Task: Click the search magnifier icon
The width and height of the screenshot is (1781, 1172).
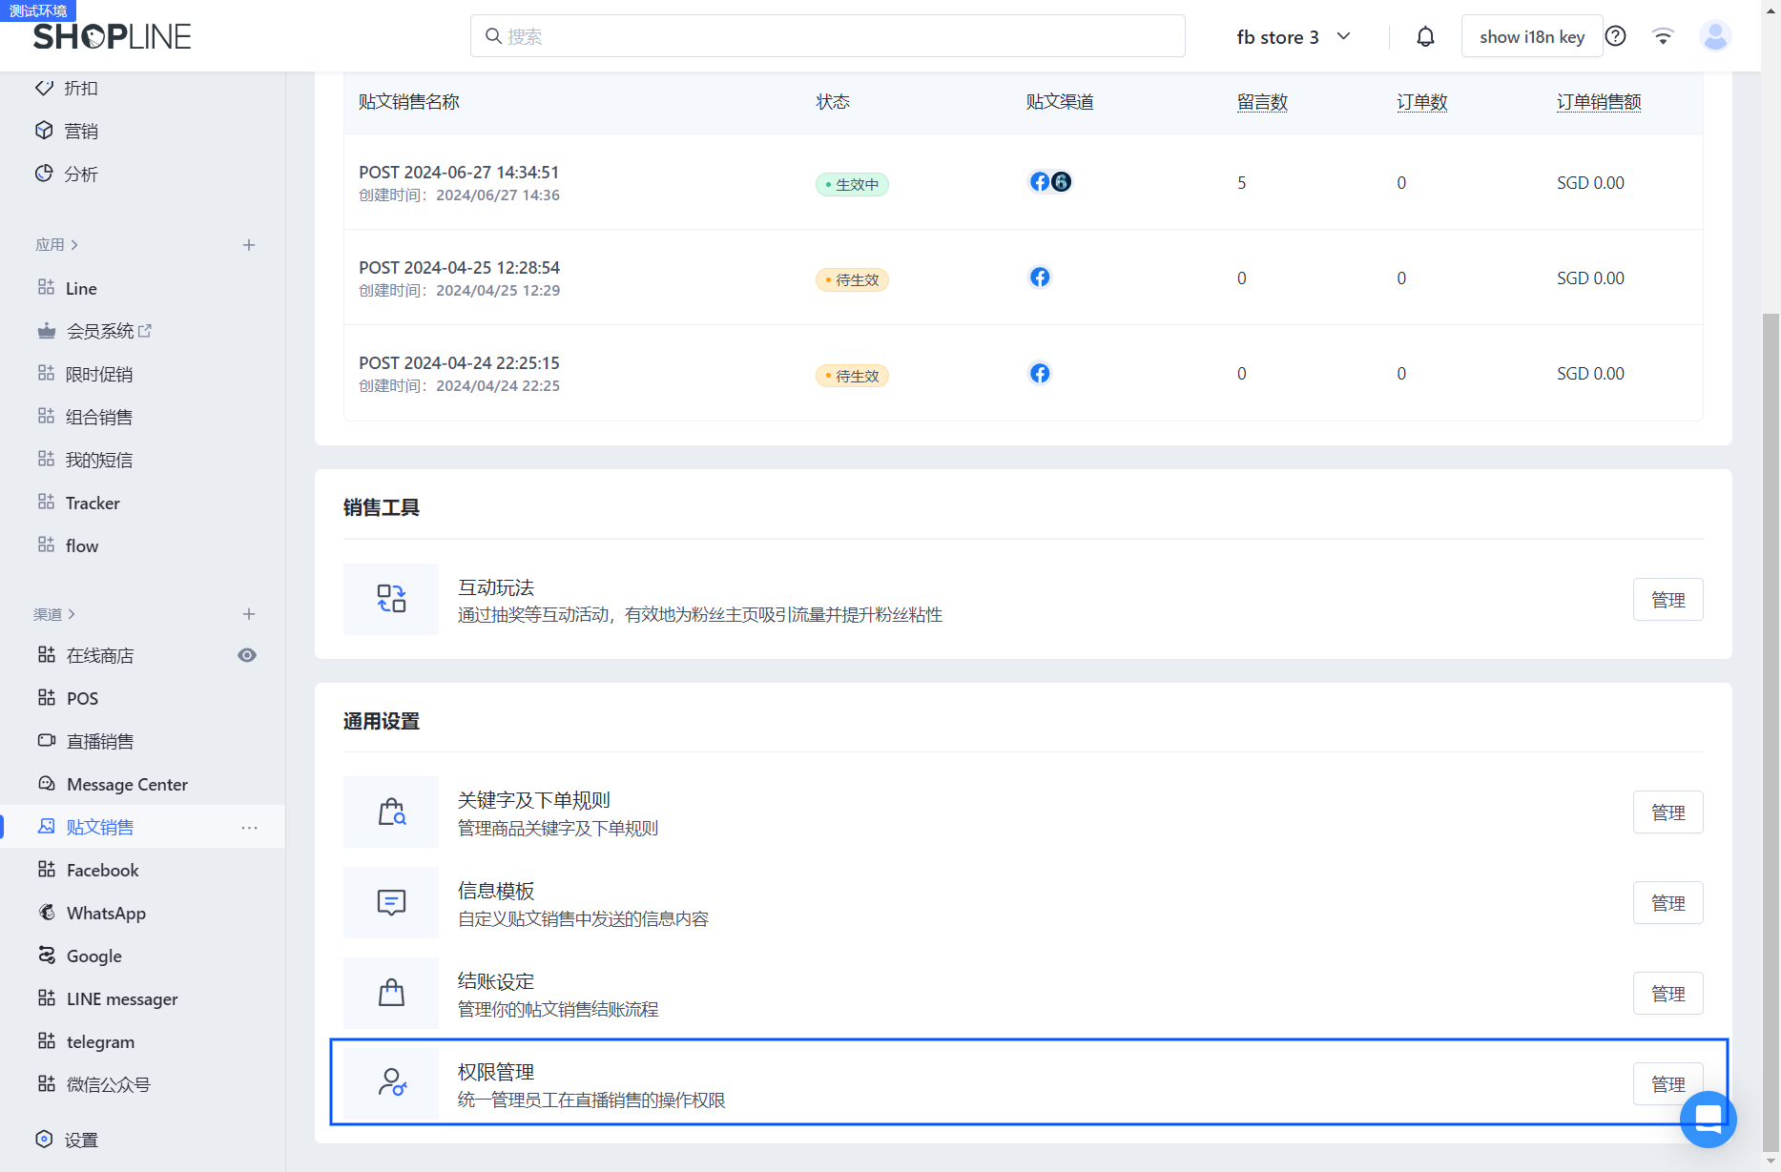Action: (493, 36)
